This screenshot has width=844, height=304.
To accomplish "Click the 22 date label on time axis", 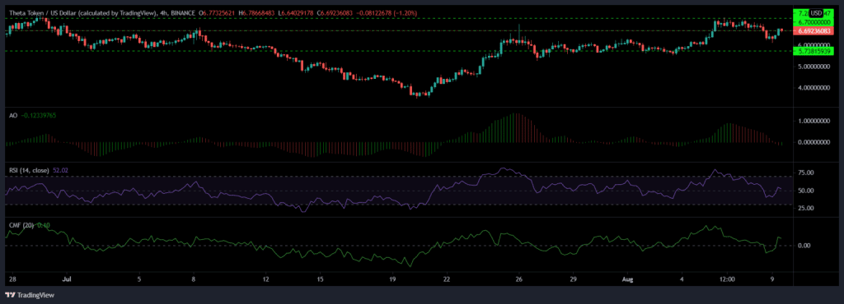I will coord(446,279).
